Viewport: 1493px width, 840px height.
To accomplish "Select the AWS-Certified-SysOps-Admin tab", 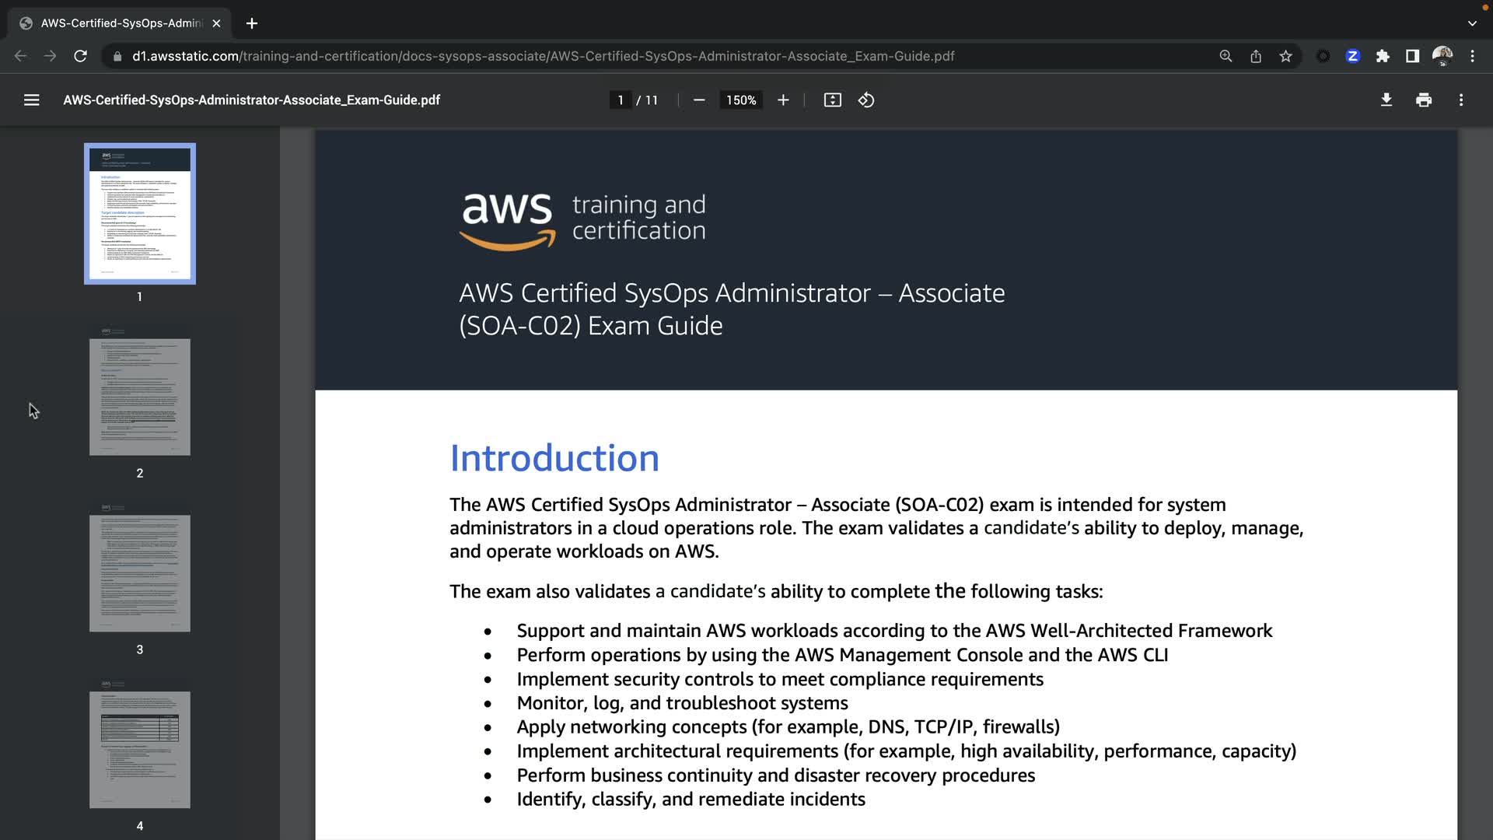I will click(x=121, y=23).
